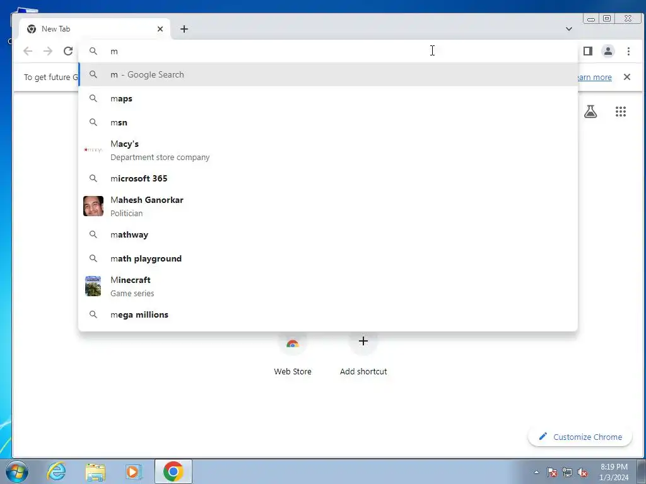Reload the page with the refresh icon

(68, 51)
